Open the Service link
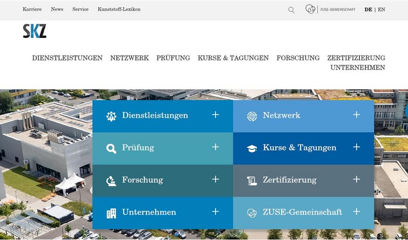Viewport: 408px width, 240px height. (81, 10)
